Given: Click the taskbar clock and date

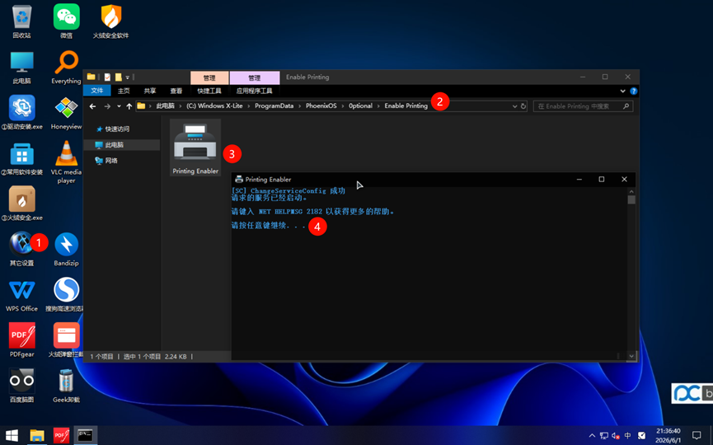Looking at the screenshot, I should pos(668,435).
